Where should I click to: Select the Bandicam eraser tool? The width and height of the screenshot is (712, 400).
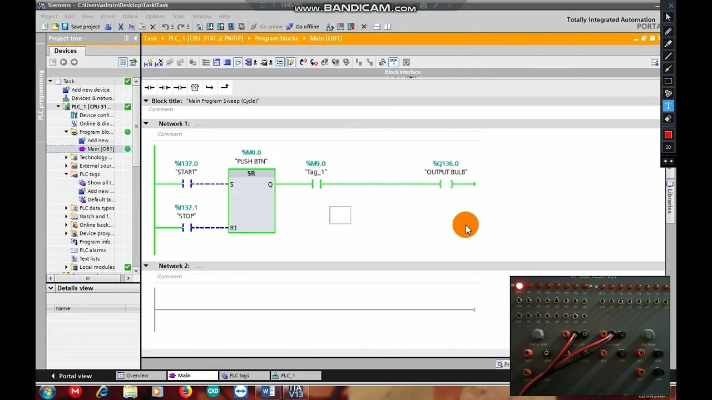click(x=668, y=118)
